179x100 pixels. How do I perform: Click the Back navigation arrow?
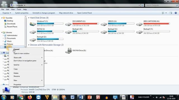[2, 5]
